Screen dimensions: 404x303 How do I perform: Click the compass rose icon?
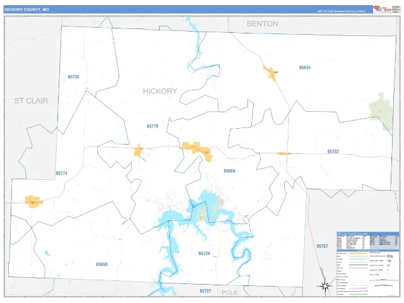(x=325, y=286)
